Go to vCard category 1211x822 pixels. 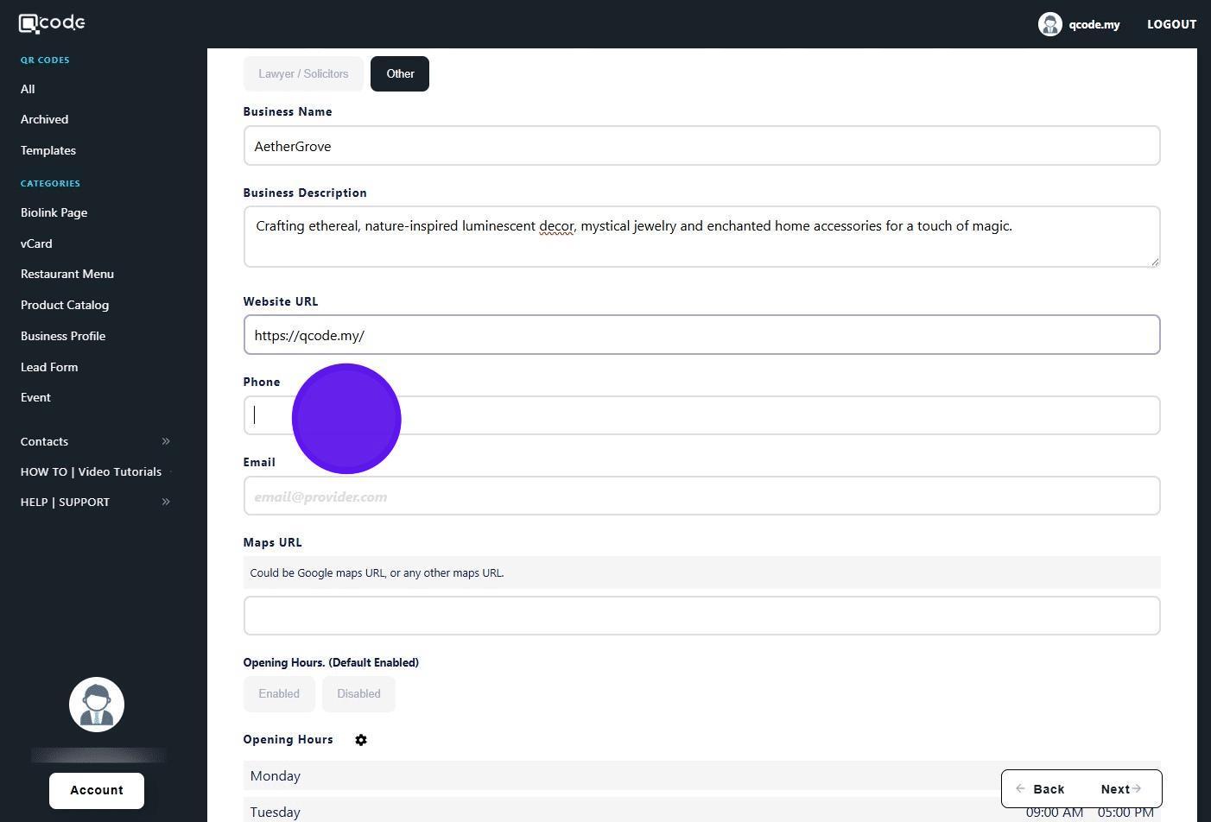pyautogui.click(x=36, y=243)
